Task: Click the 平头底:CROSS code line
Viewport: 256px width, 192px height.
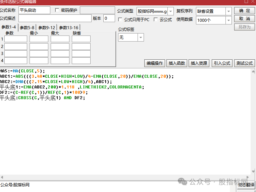Action: pyautogui.click(x=43, y=98)
